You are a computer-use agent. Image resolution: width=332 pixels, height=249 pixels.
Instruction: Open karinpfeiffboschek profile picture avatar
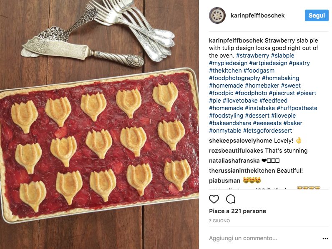pos(217,15)
